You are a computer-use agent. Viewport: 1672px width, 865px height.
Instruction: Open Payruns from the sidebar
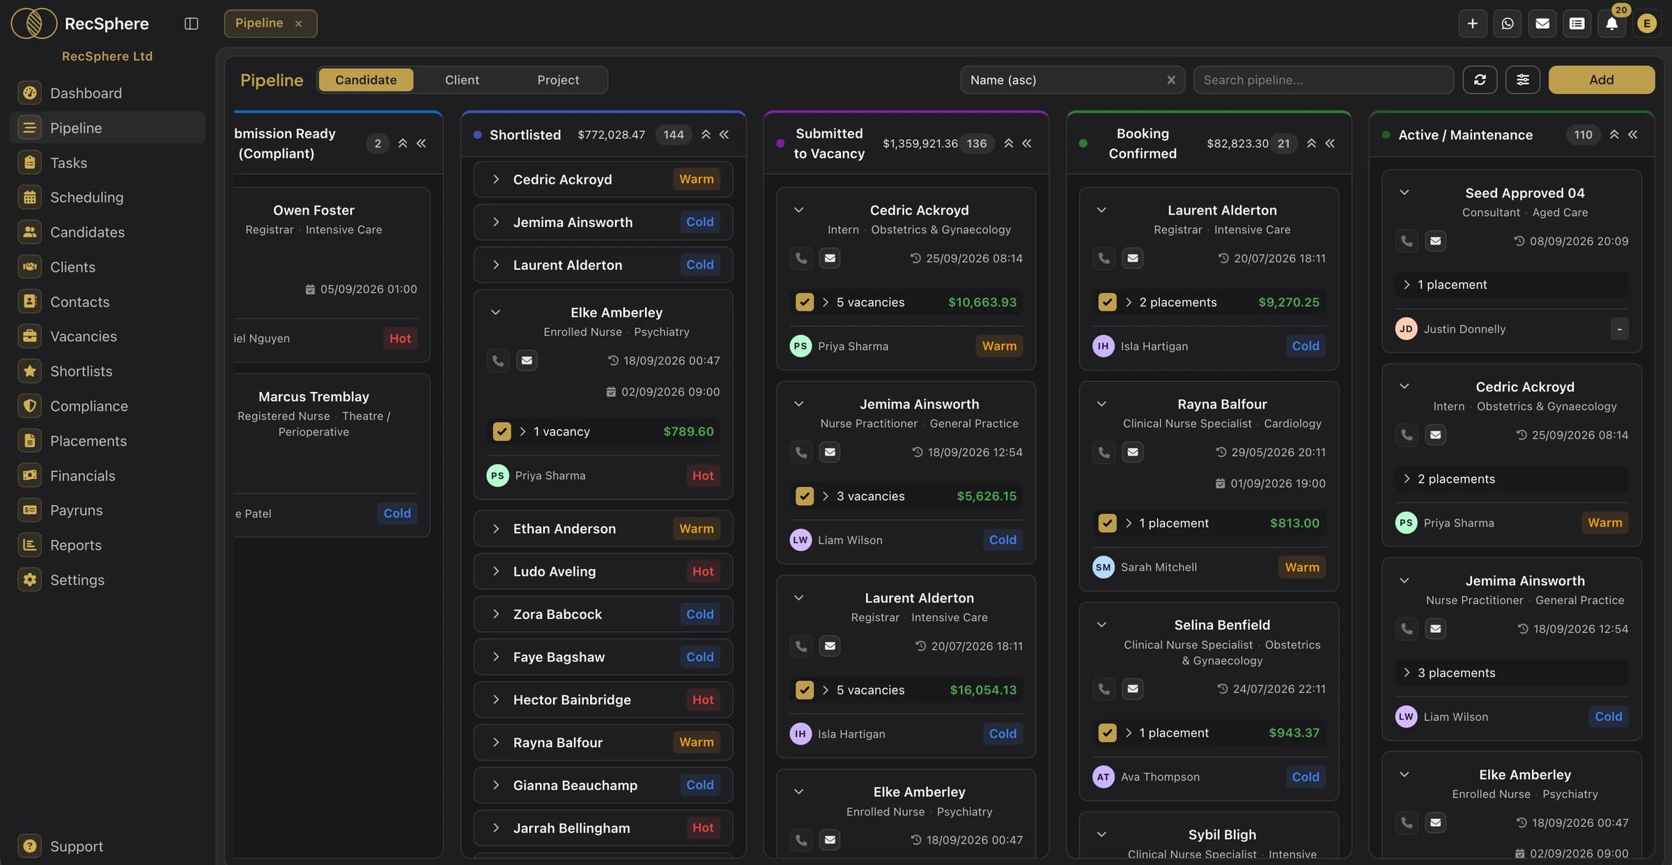coord(108,511)
